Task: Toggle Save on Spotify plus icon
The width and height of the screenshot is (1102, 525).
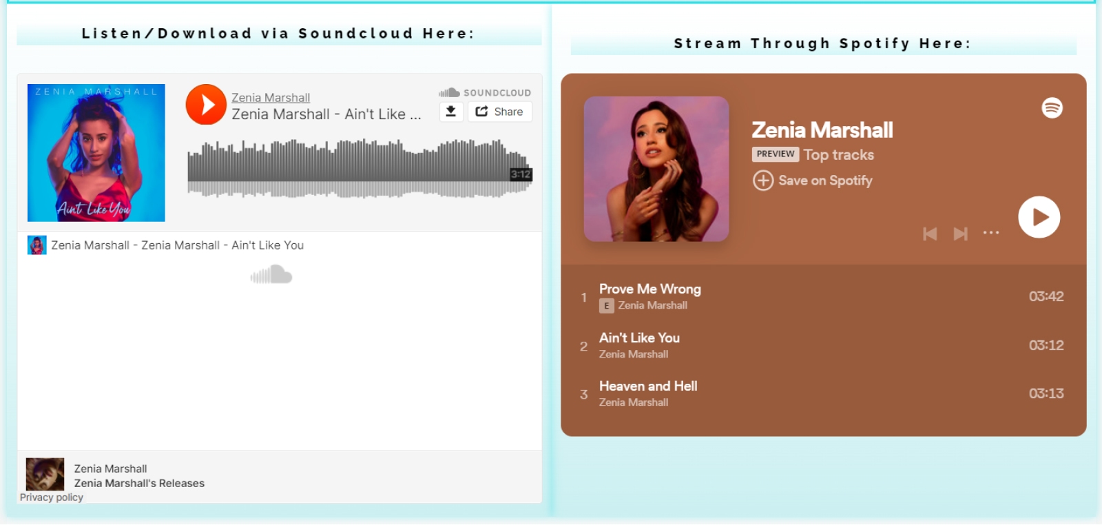Action: (763, 181)
